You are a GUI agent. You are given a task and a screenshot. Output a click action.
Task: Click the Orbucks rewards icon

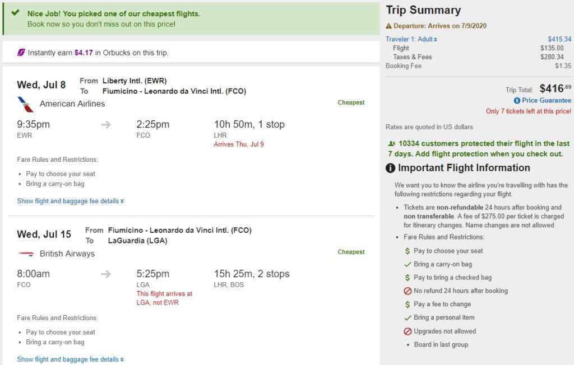tap(21, 53)
